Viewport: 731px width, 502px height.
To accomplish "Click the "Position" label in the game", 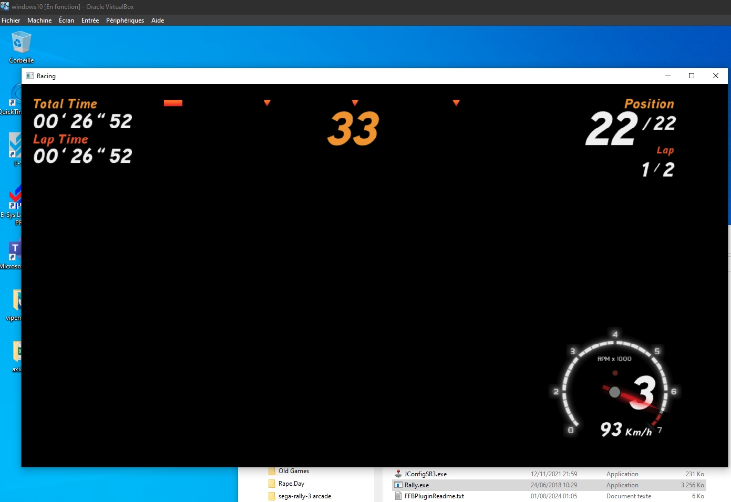I will coord(649,104).
